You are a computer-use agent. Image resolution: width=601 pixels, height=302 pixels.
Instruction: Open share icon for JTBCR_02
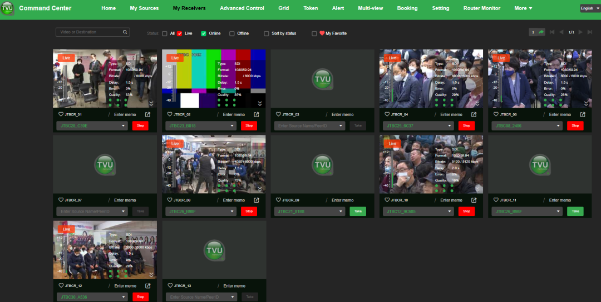257,114
